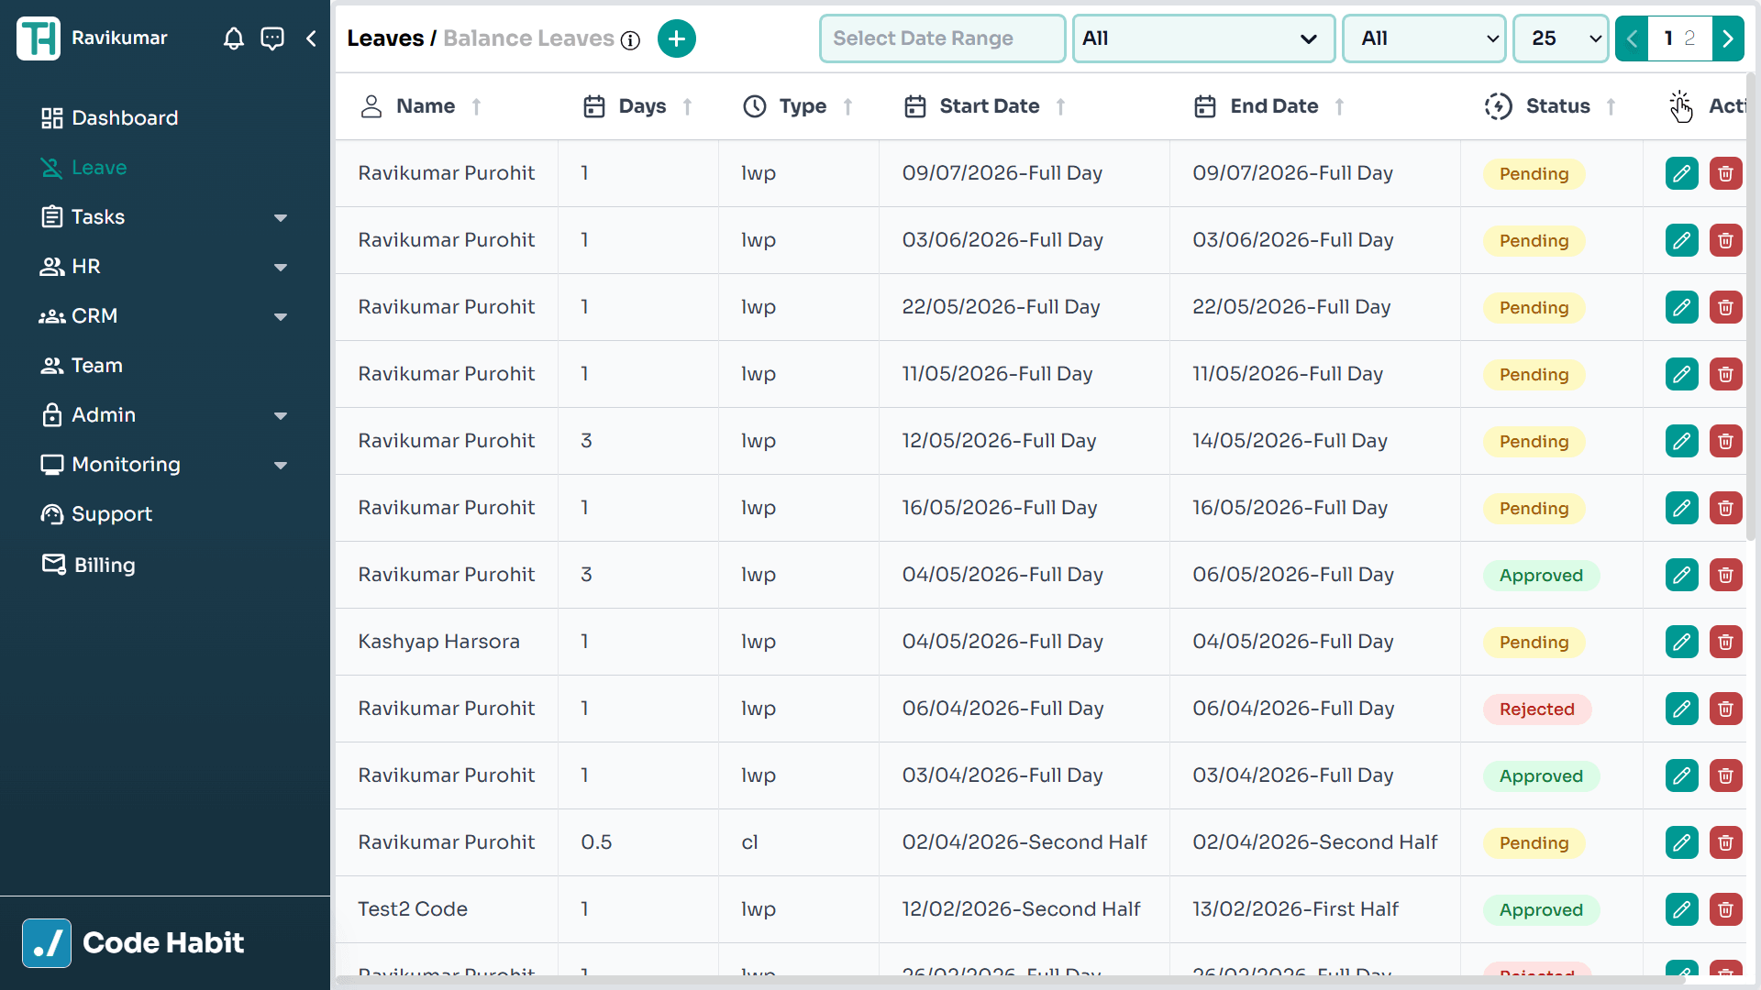This screenshot has height=990, width=1761.
Task: Click the Pending status for Kashyap Harsora
Action: 1534,643
